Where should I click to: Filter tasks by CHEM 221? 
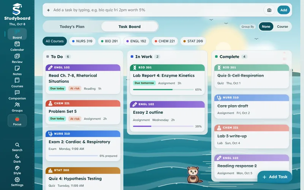pos(165,41)
